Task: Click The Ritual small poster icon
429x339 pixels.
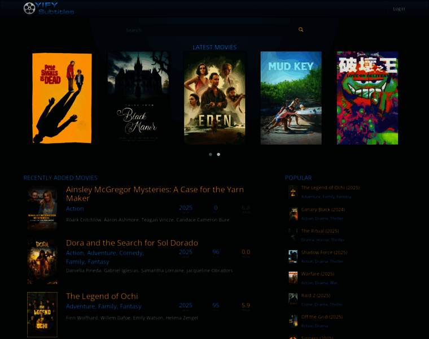Action: click(x=293, y=236)
